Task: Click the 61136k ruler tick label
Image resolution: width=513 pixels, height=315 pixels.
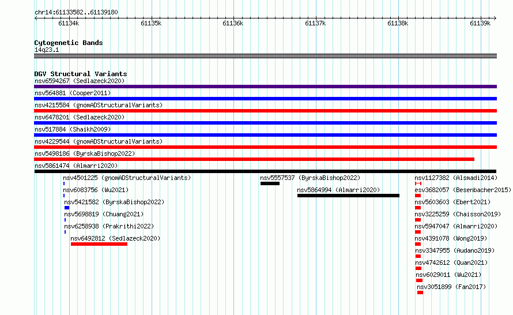Action: tap(233, 23)
